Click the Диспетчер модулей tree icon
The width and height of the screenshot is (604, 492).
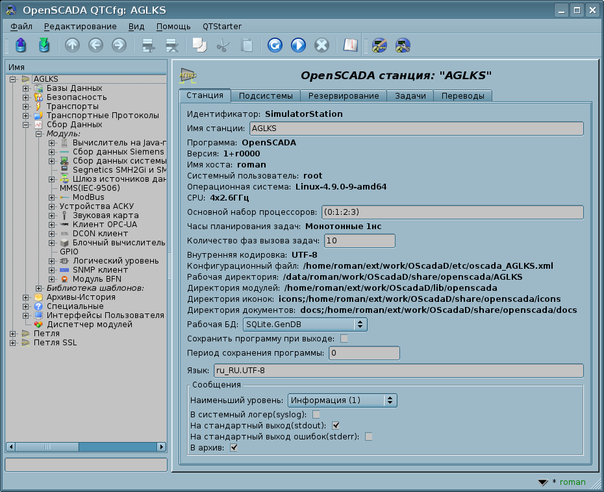[x=38, y=325]
